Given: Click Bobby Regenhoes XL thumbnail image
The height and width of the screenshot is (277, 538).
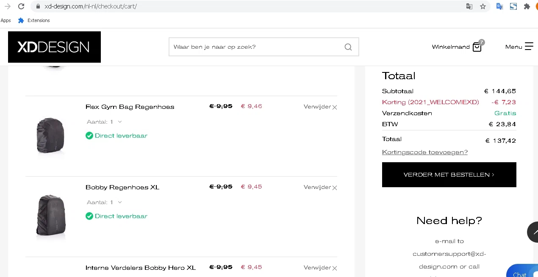Looking at the screenshot, I should point(50,216).
